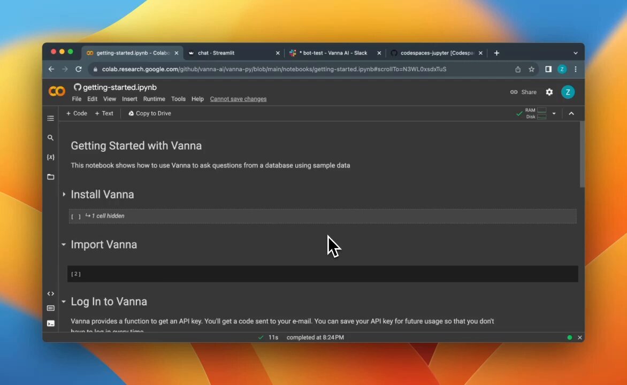Click the completed at 8:24 PM status text
Image resolution: width=627 pixels, height=385 pixels.
[x=315, y=337]
